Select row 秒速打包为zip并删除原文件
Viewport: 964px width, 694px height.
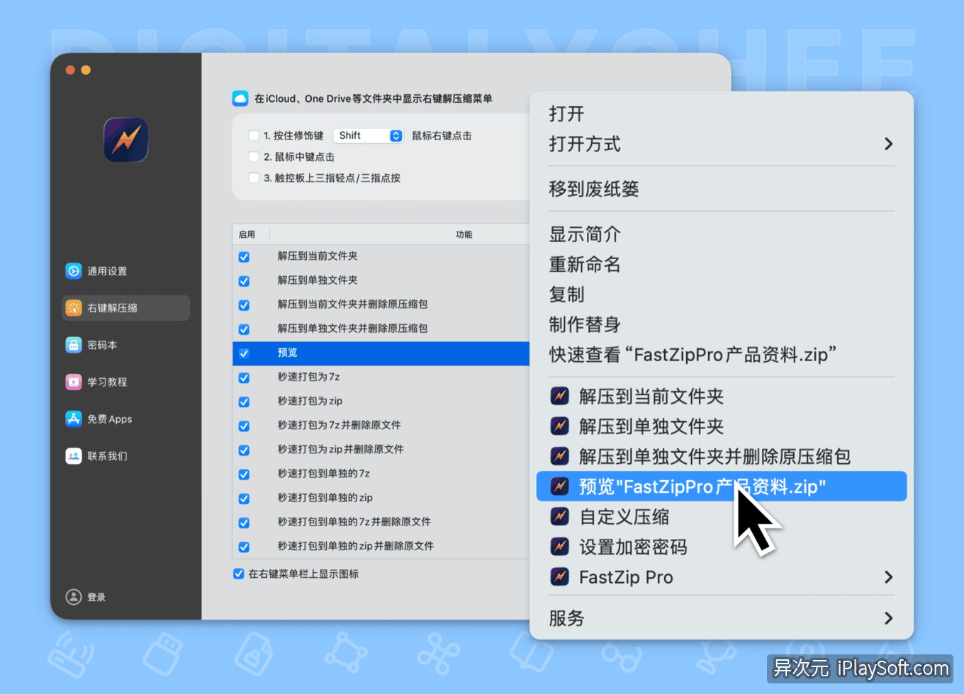point(381,449)
